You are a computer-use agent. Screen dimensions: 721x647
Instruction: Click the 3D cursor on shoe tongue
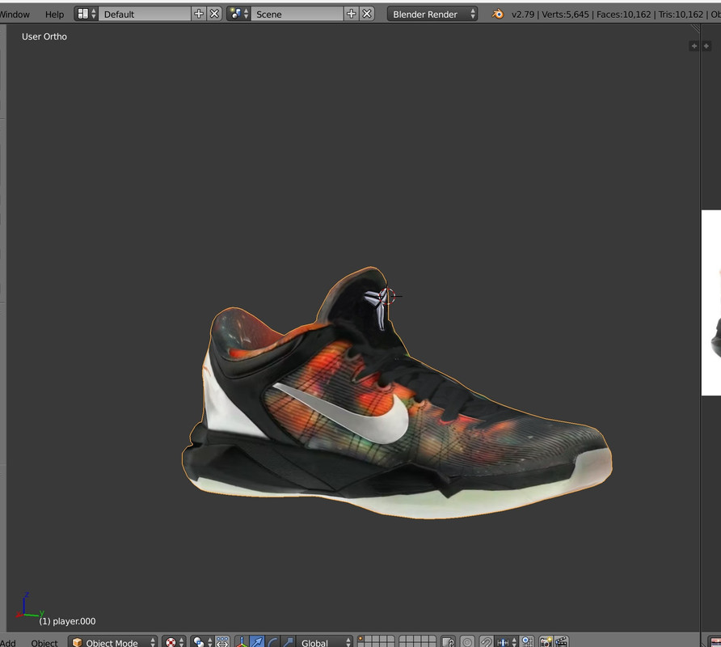[x=387, y=296]
